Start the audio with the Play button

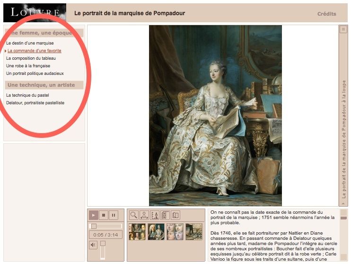[94, 215]
